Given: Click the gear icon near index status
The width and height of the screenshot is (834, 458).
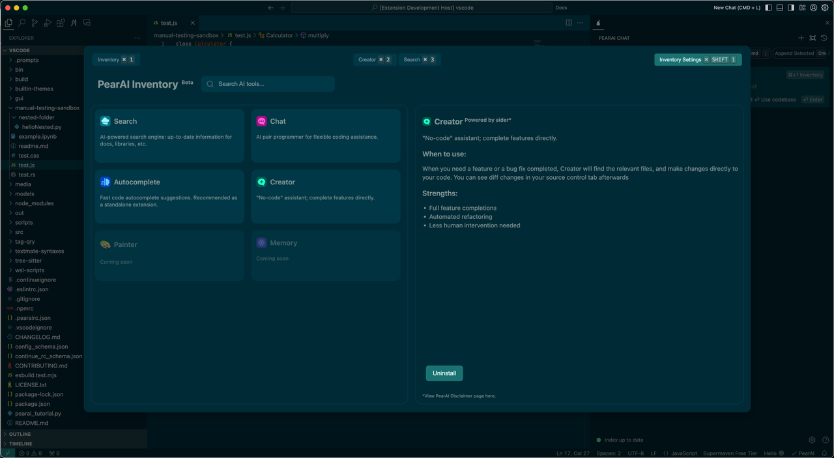Looking at the screenshot, I should (812, 440).
